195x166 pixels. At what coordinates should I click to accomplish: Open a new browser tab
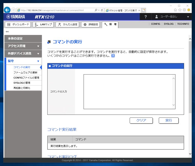[143, 10]
